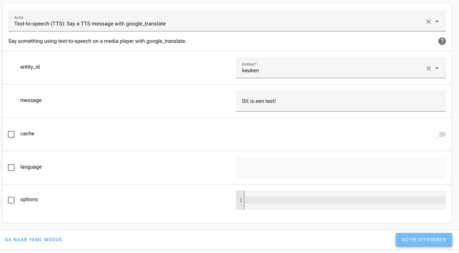Image resolution: width=459 pixels, height=253 pixels.
Task: Tick the language checkbox
Action: coord(11,167)
